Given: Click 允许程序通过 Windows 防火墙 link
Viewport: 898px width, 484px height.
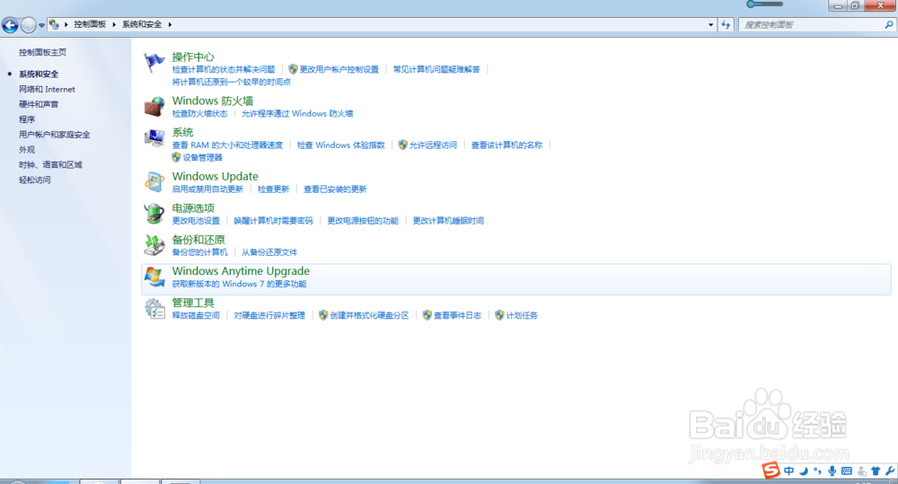Looking at the screenshot, I should [297, 113].
